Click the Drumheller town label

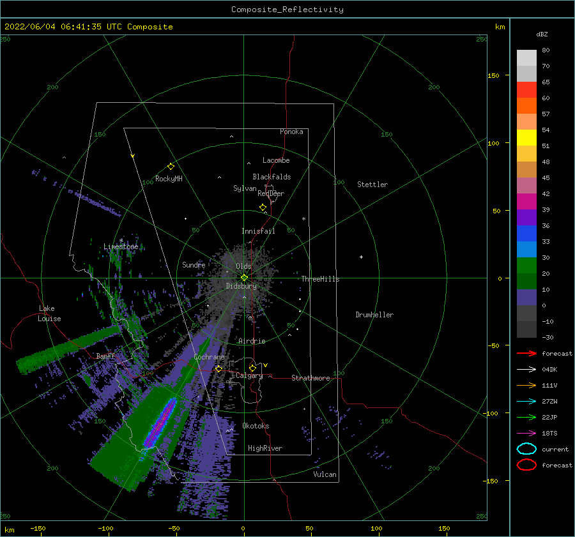(374, 315)
